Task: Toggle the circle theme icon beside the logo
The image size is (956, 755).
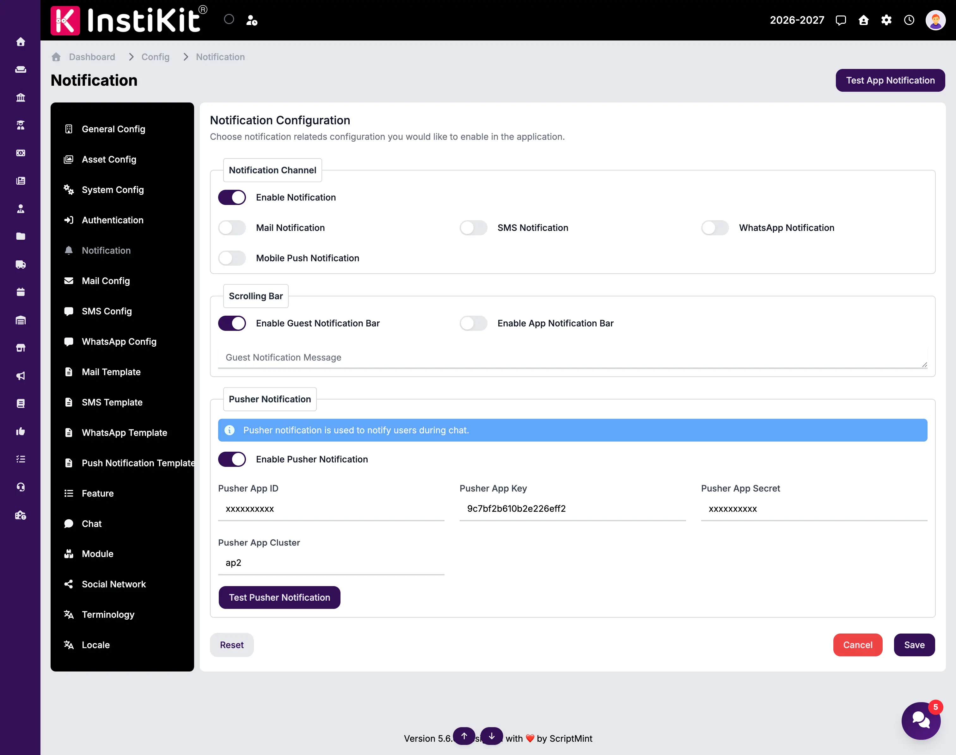Action: 229,19
